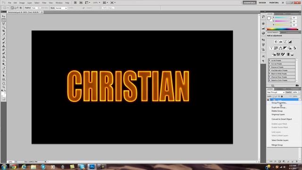Image resolution: width=302 pixels, height=170 pixels.
Task: Create new layer from Layers panel footer
Action: (292, 161)
